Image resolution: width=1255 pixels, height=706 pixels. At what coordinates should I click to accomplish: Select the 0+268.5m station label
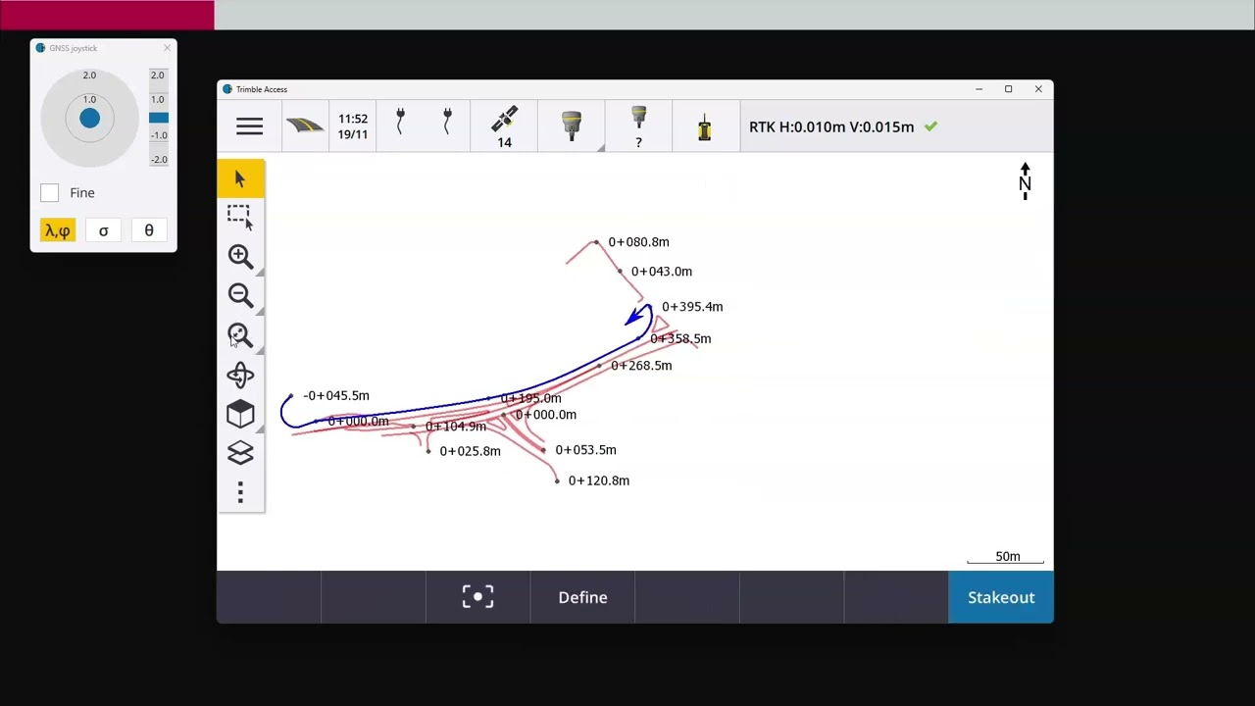tap(641, 366)
